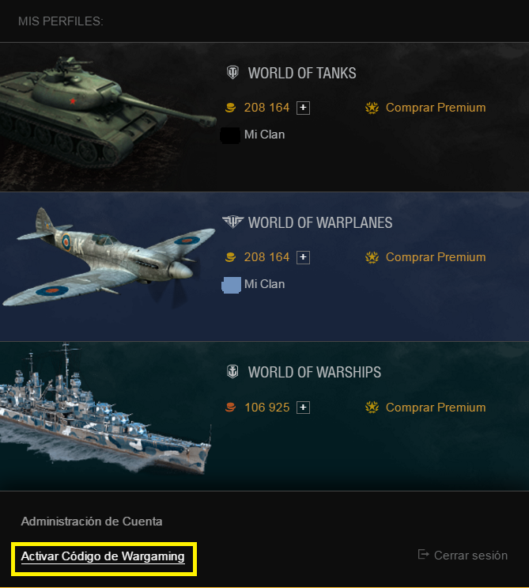Click the World of Warships anchor icon
Image resolution: width=529 pixels, height=588 pixels.
coord(232,372)
